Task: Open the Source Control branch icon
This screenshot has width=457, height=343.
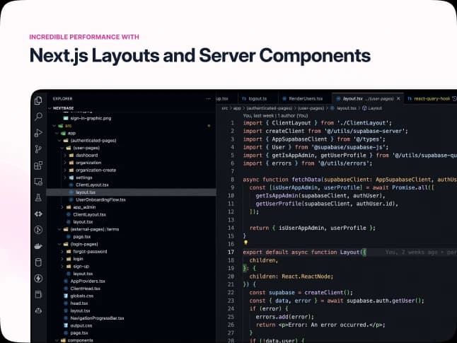Action: [x=38, y=149]
